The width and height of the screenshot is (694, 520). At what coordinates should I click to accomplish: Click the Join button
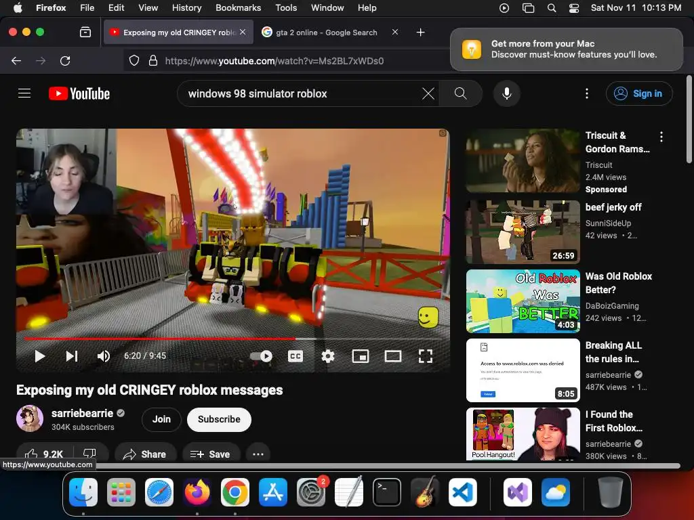pyautogui.click(x=161, y=419)
